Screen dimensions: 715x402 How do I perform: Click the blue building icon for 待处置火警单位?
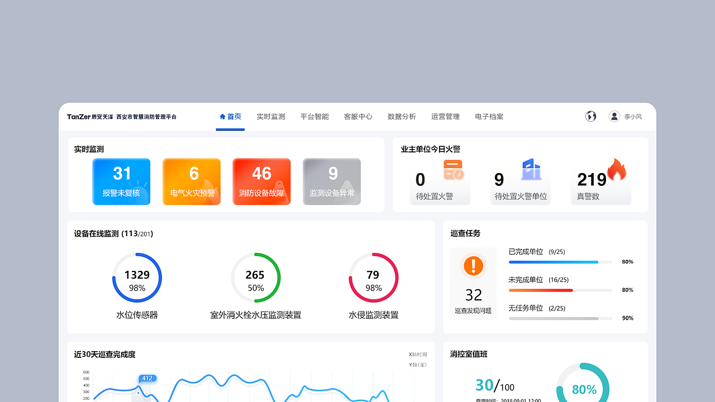531,169
